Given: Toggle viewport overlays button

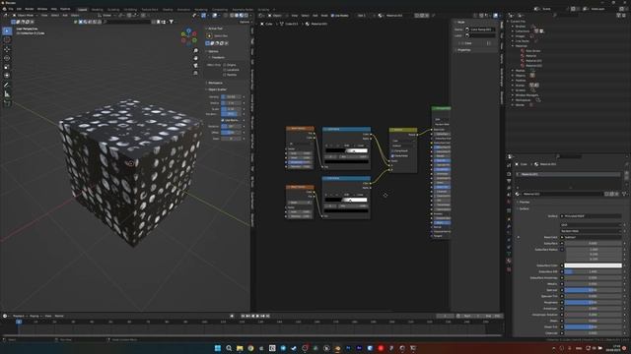Looking at the screenshot, I should (x=215, y=16).
